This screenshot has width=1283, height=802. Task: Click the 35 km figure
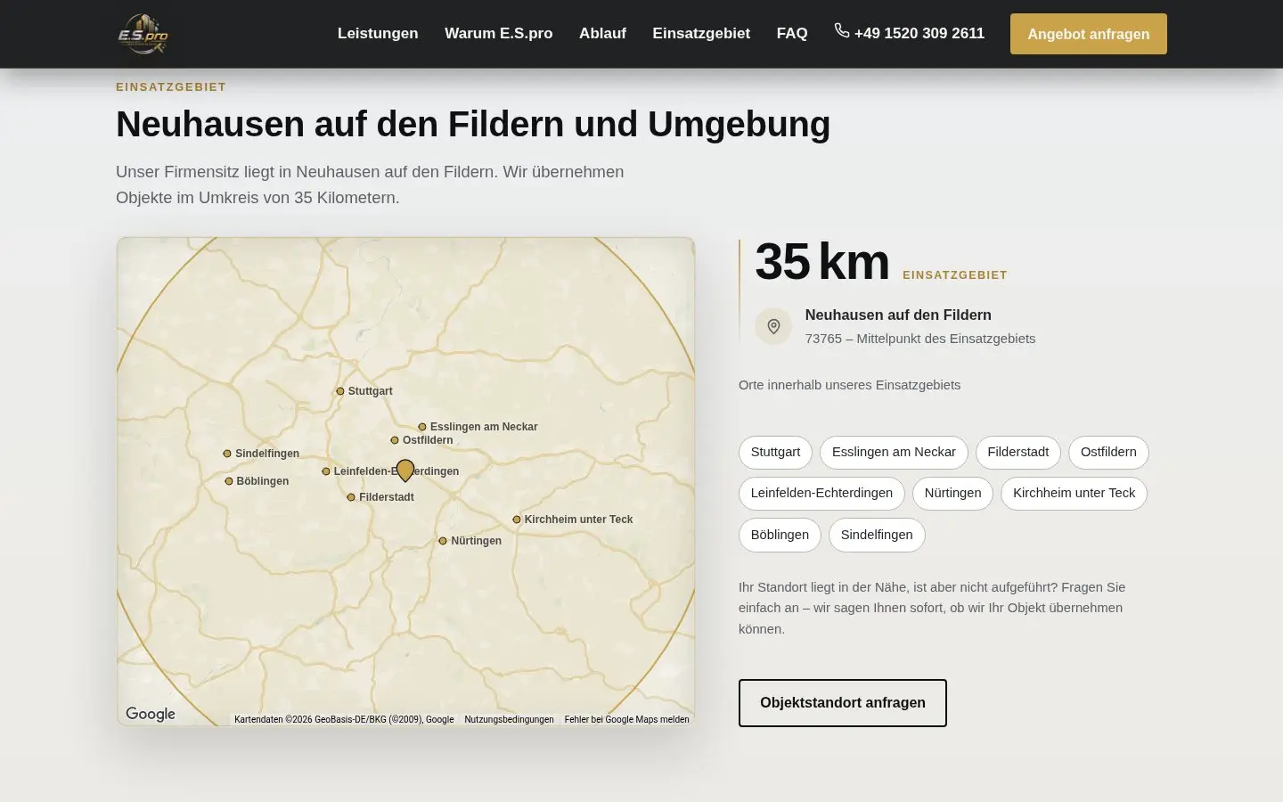tap(822, 262)
